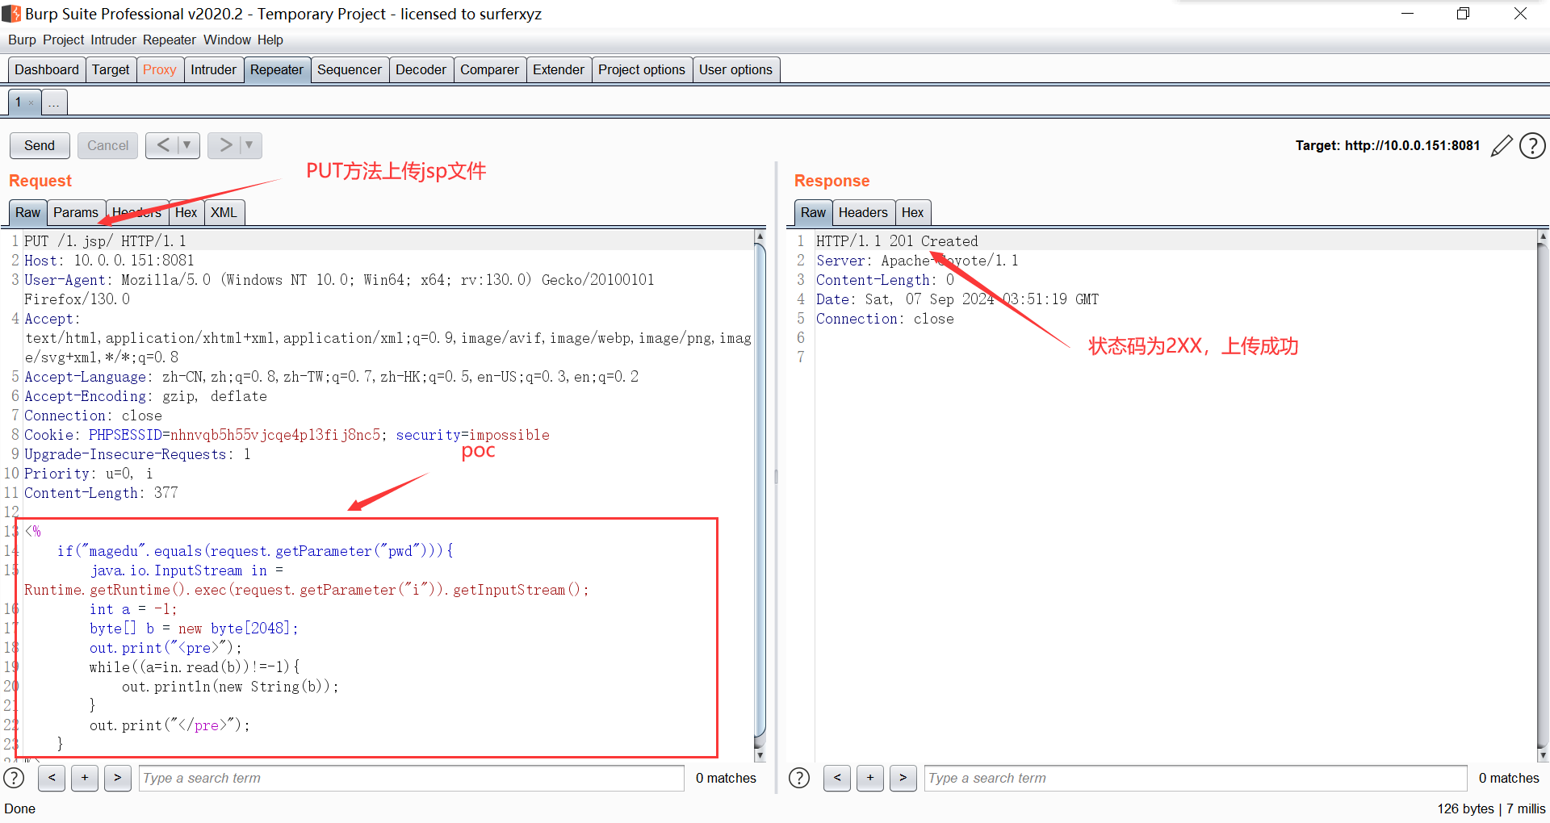Click the Send button
Viewport: 1550px width, 823px height.
tap(40, 145)
